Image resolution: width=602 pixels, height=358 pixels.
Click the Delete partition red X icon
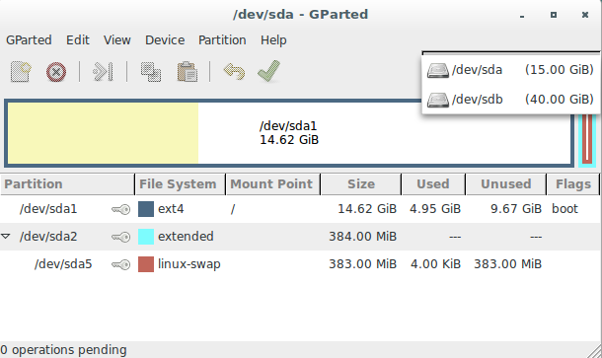pos(56,72)
